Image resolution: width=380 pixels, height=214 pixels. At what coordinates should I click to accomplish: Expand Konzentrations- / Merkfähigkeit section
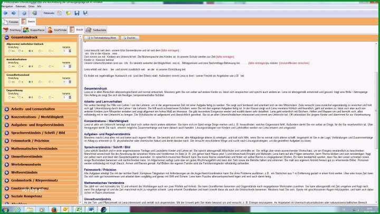pyautogui.click(x=7, y=117)
